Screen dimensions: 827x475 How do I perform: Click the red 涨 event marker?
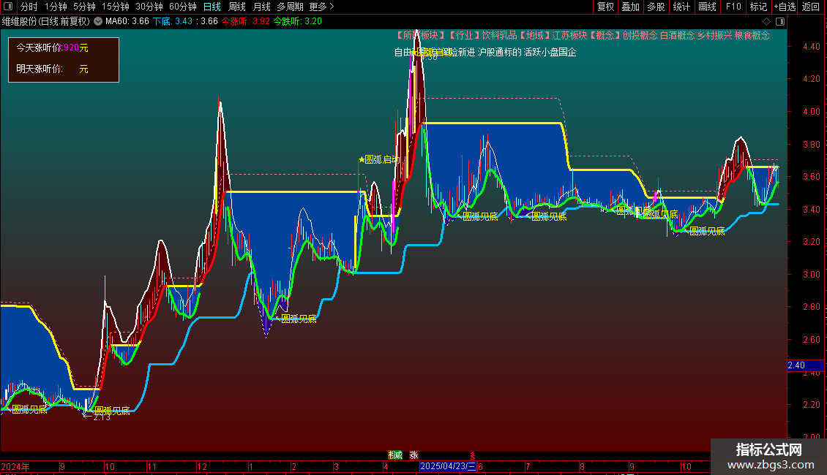(414, 455)
